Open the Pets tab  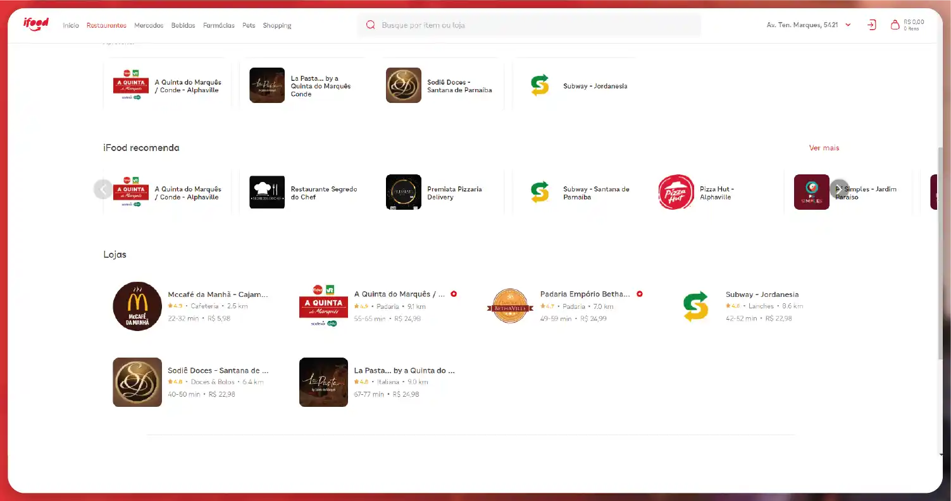coord(249,25)
